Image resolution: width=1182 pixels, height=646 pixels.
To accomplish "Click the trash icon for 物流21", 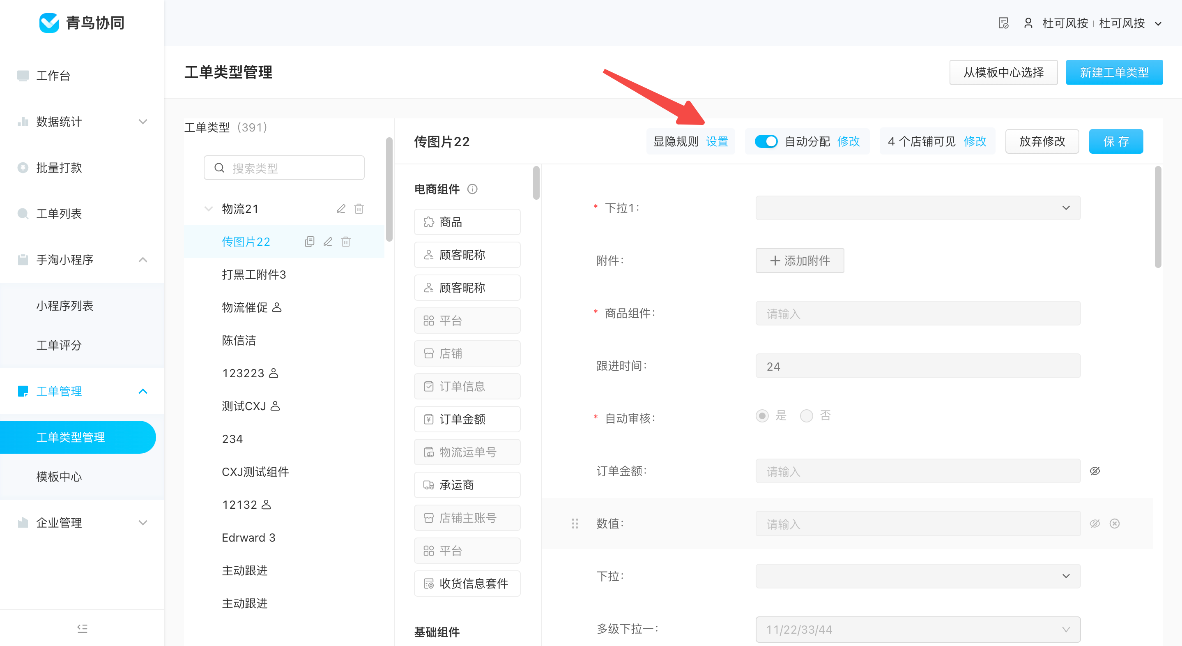I will click(x=359, y=209).
